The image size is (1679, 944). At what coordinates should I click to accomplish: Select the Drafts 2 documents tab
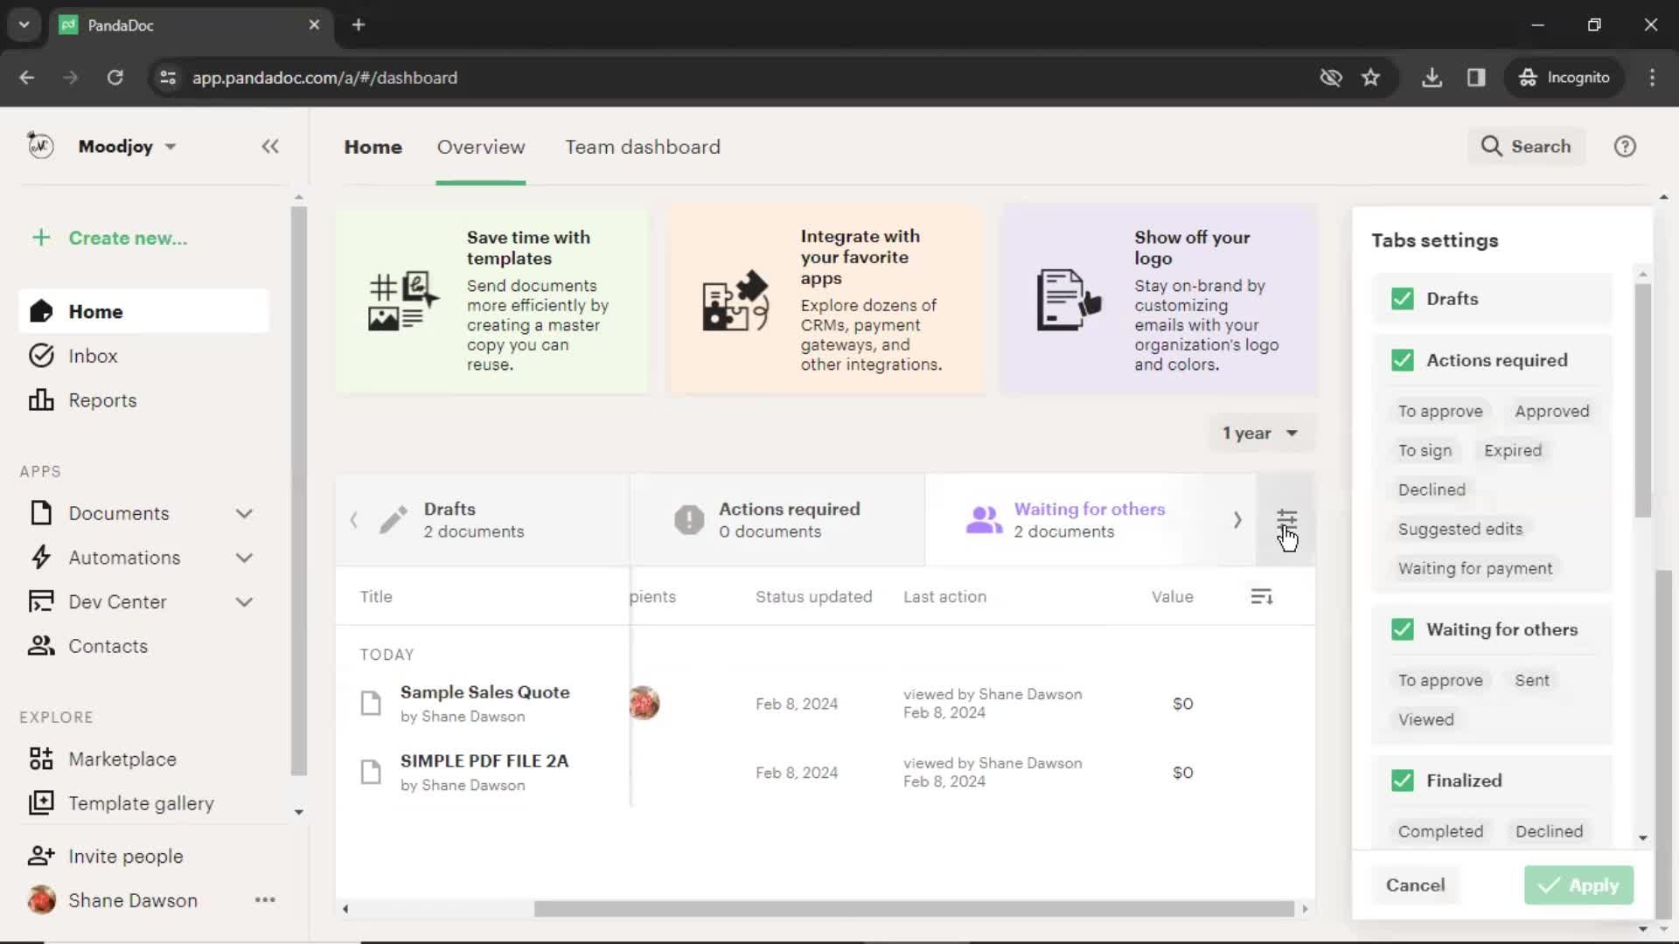483,520
